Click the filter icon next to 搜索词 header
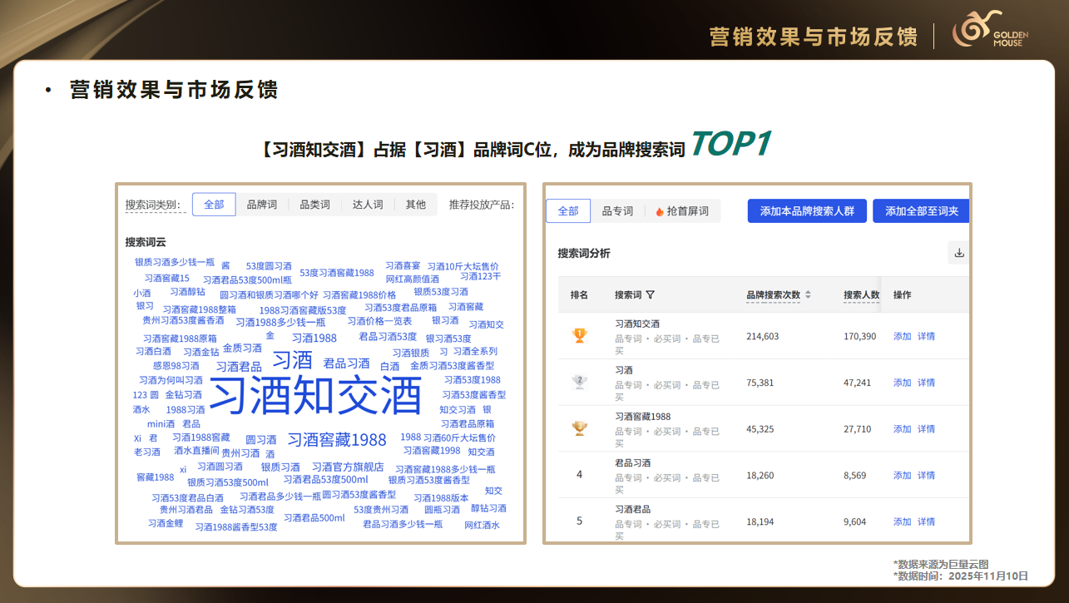 coord(650,294)
